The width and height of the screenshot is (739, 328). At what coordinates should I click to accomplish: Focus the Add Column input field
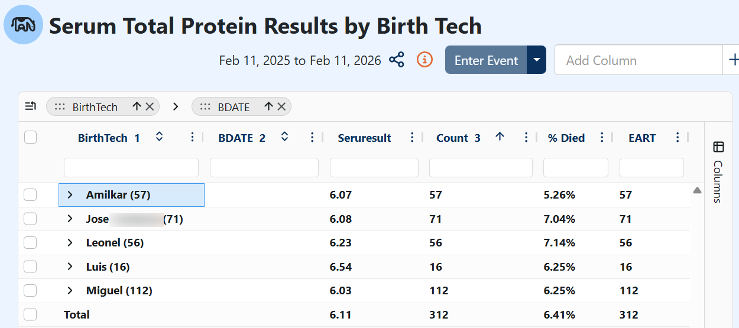pos(638,60)
